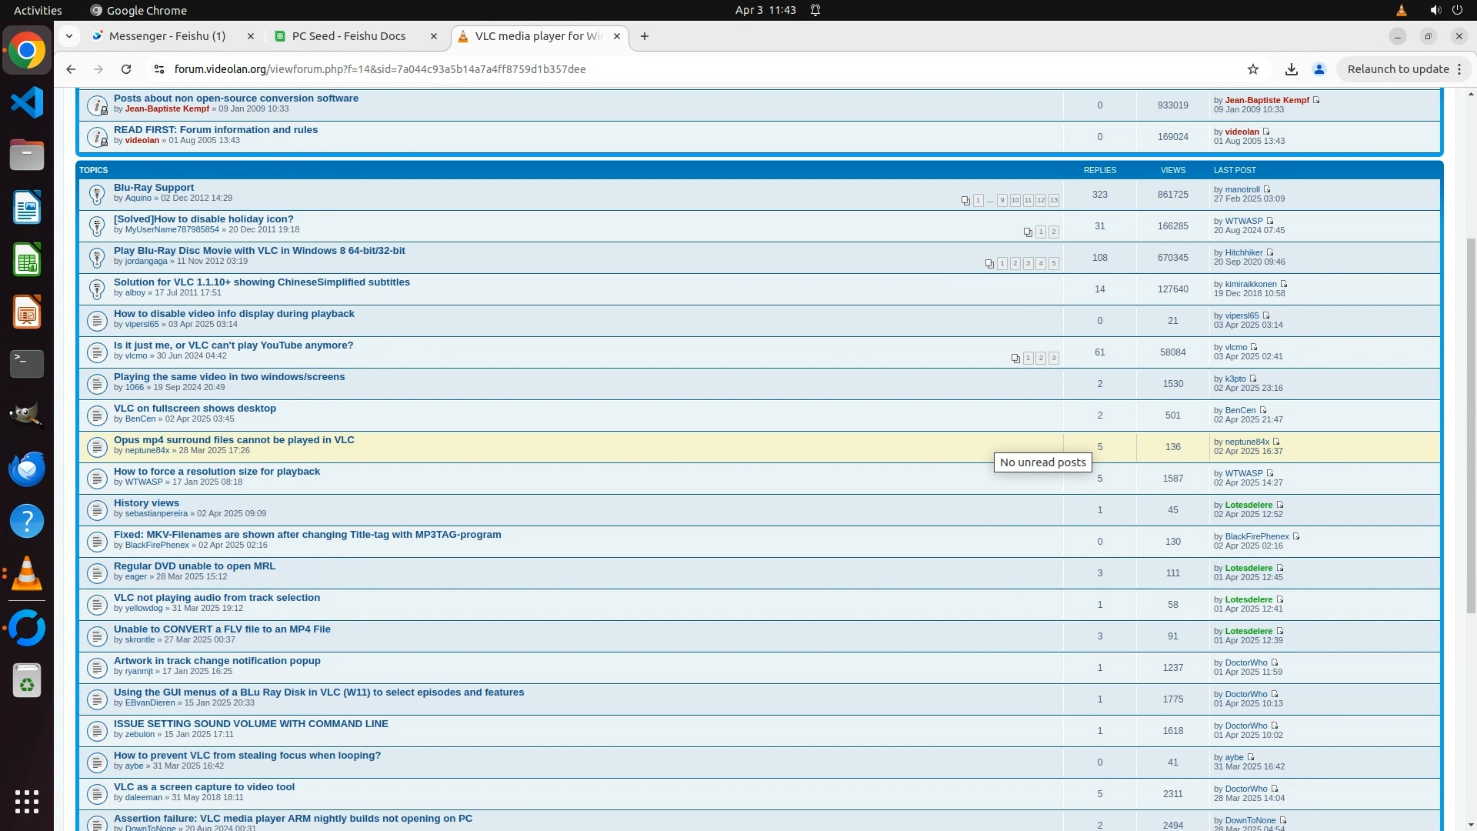The height and width of the screenshot is (831, 1477).
Task: Switch to the PC Seed - Feishu Docs tab
Action: [x=348, y=36]
